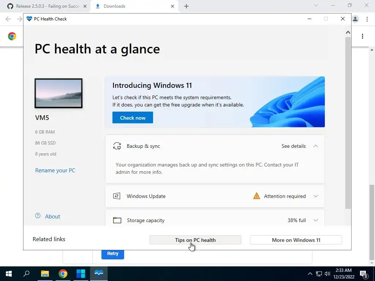Viewport: 375px width, 281px height.
Task: Collapse the Backup & sync section chevron
Action: click(x=316, y=146)
